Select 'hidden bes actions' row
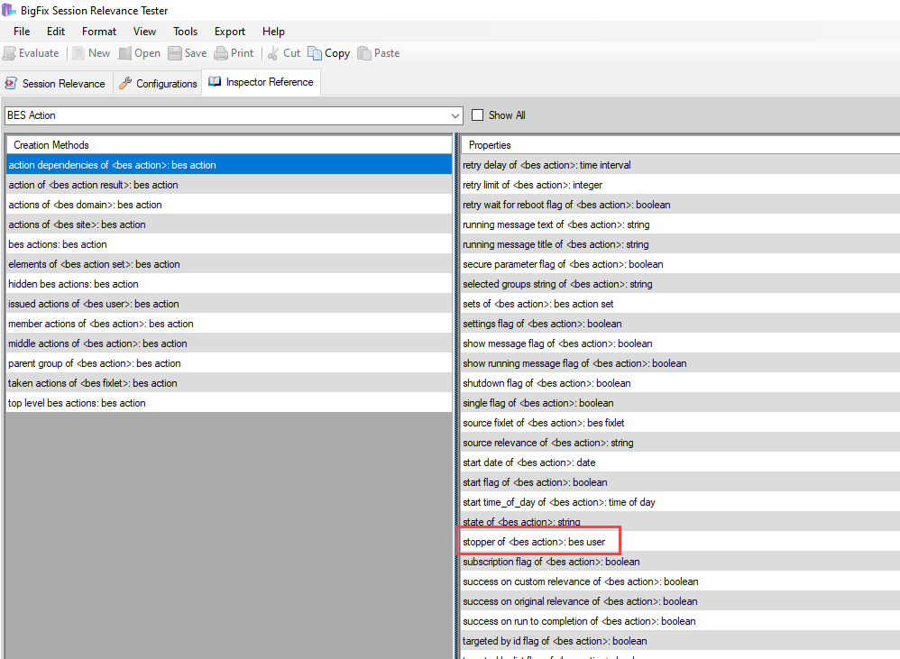The image size is (900, 659). coord(229,284)
